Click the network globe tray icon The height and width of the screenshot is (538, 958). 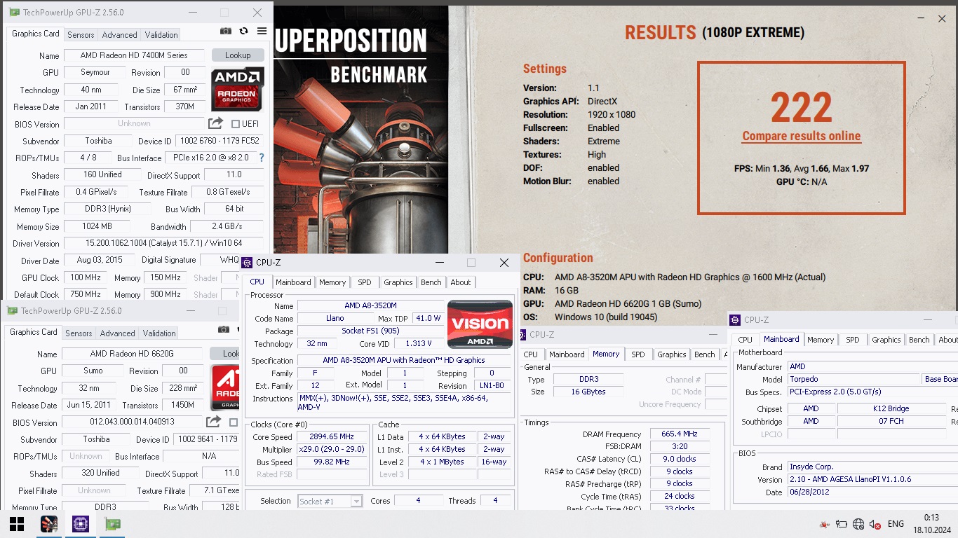point(858,524)
